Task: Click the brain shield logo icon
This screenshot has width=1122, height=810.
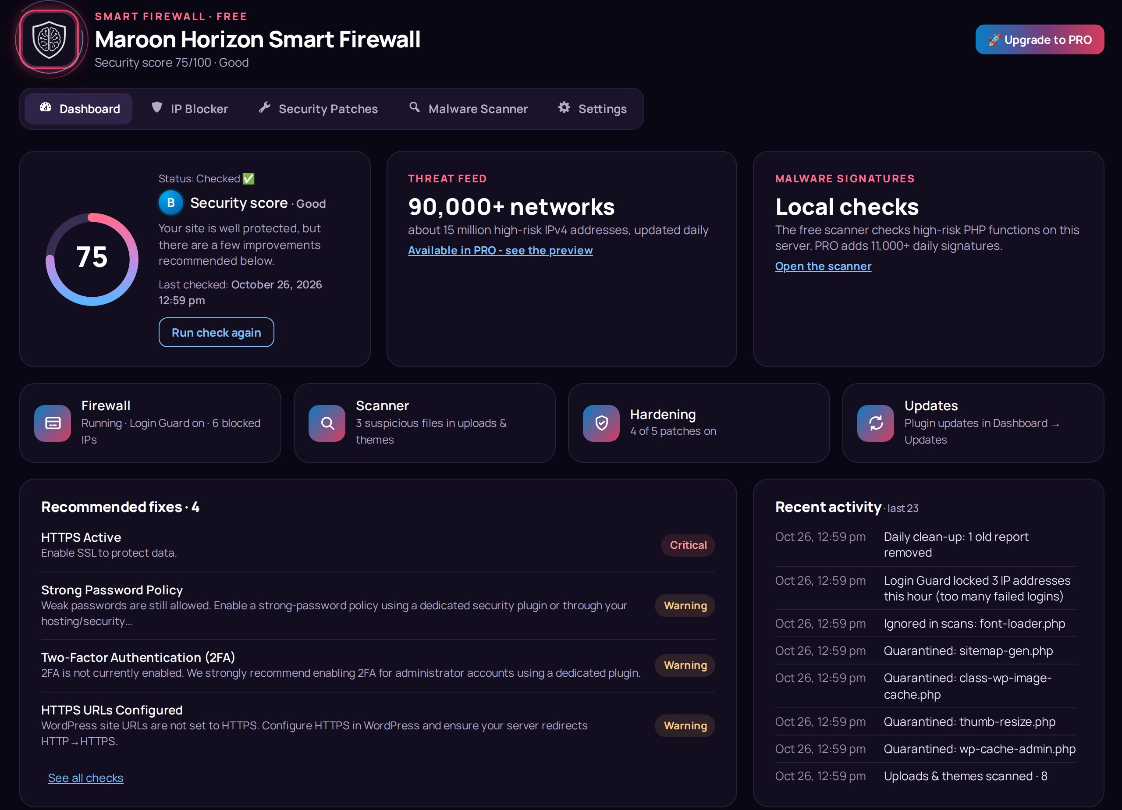Action: 49,39
